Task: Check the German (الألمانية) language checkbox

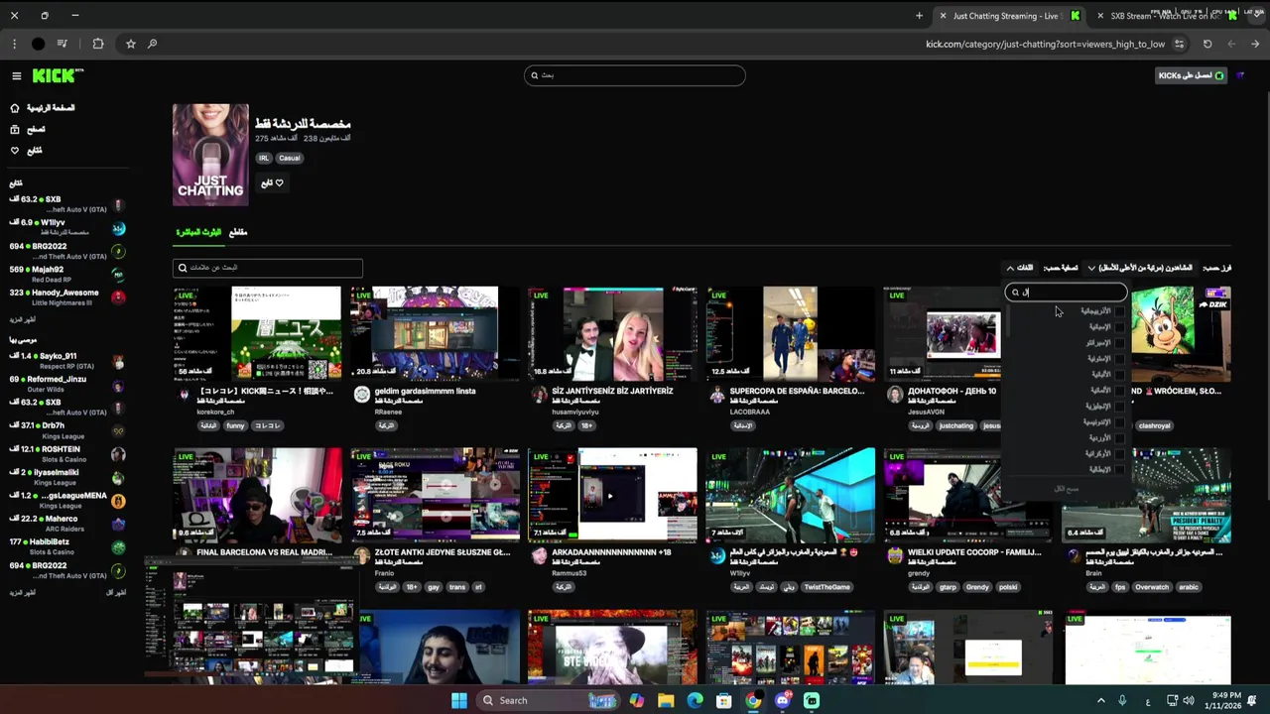Action: [1119, 391]
